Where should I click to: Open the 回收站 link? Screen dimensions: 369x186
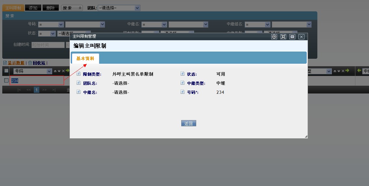click(39, 63)
